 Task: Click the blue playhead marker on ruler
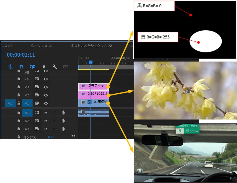(x=91, y=62)
